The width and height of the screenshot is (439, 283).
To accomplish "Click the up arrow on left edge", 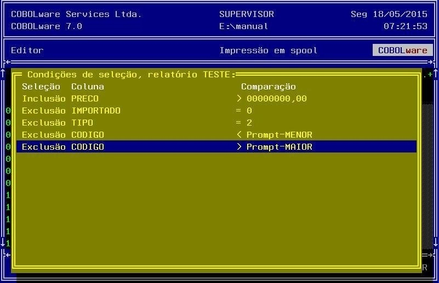I will pyautogui.click(x=3, y=74).
